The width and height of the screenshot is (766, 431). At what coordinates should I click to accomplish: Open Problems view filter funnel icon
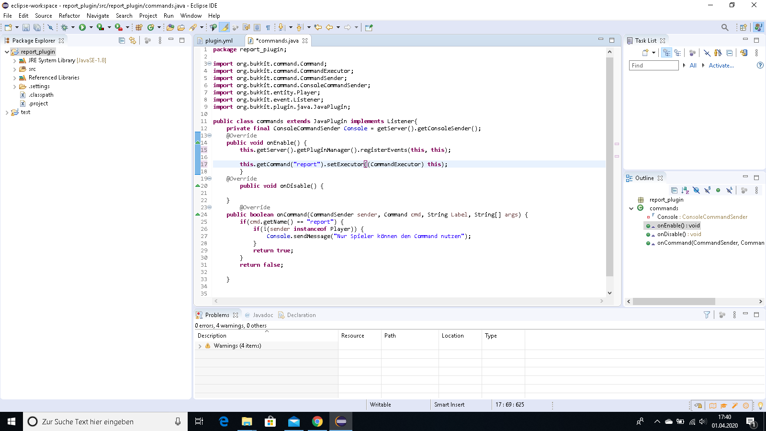click(707, 315)
